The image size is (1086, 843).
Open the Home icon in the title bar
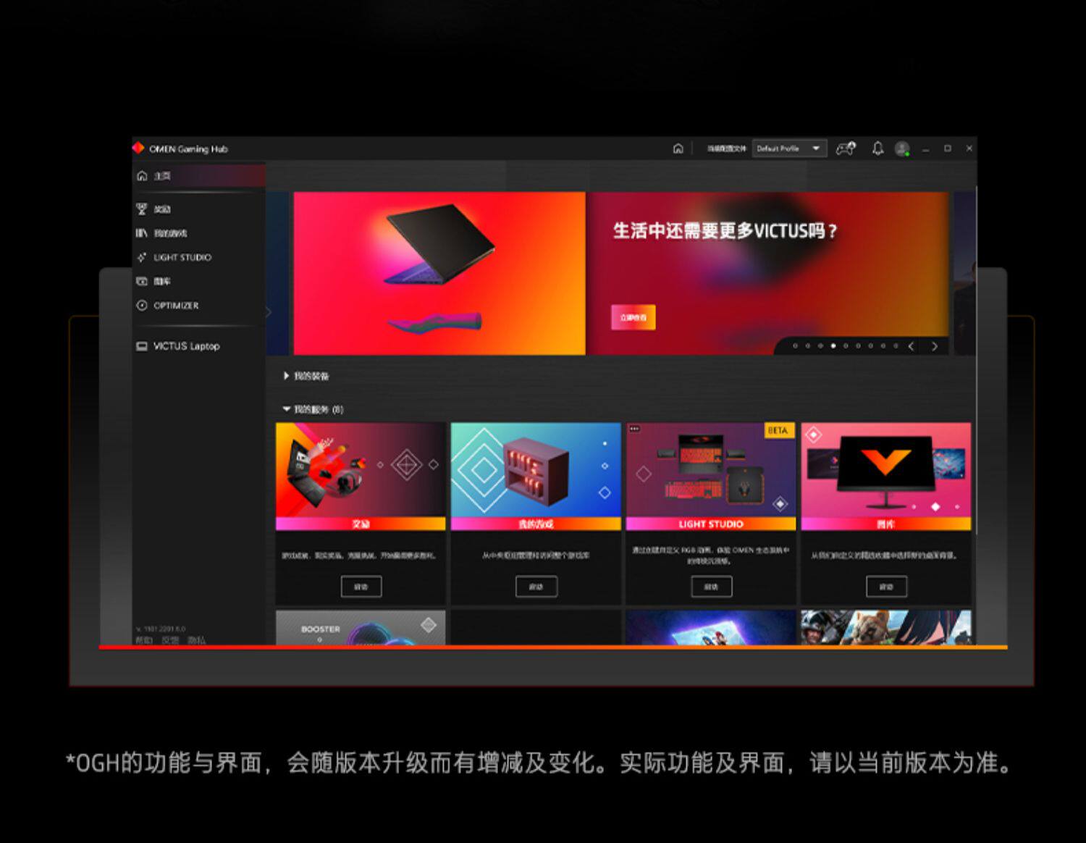[x=678, y=148]
